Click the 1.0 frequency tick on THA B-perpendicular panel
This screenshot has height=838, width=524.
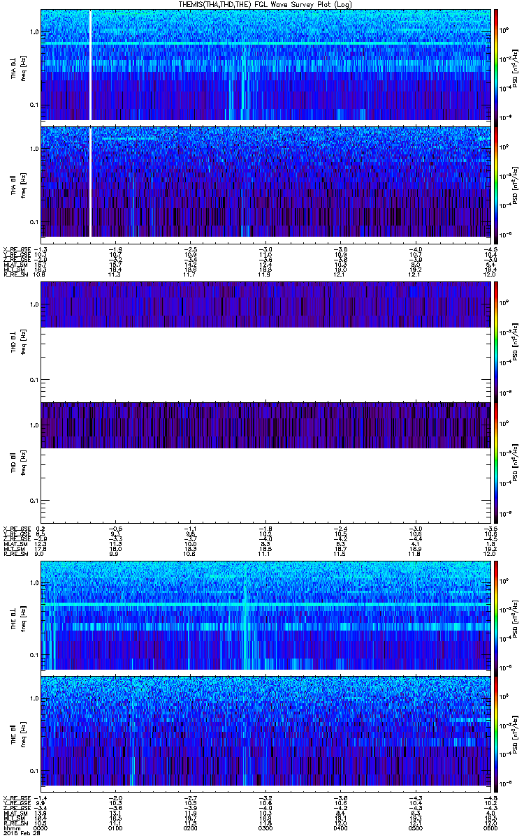pyautogui.click(x=34, y=32)
